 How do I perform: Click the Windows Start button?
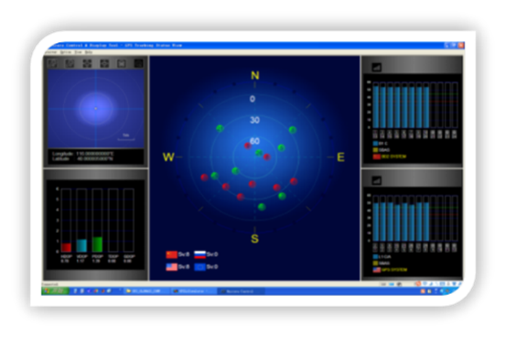(55, 291)
